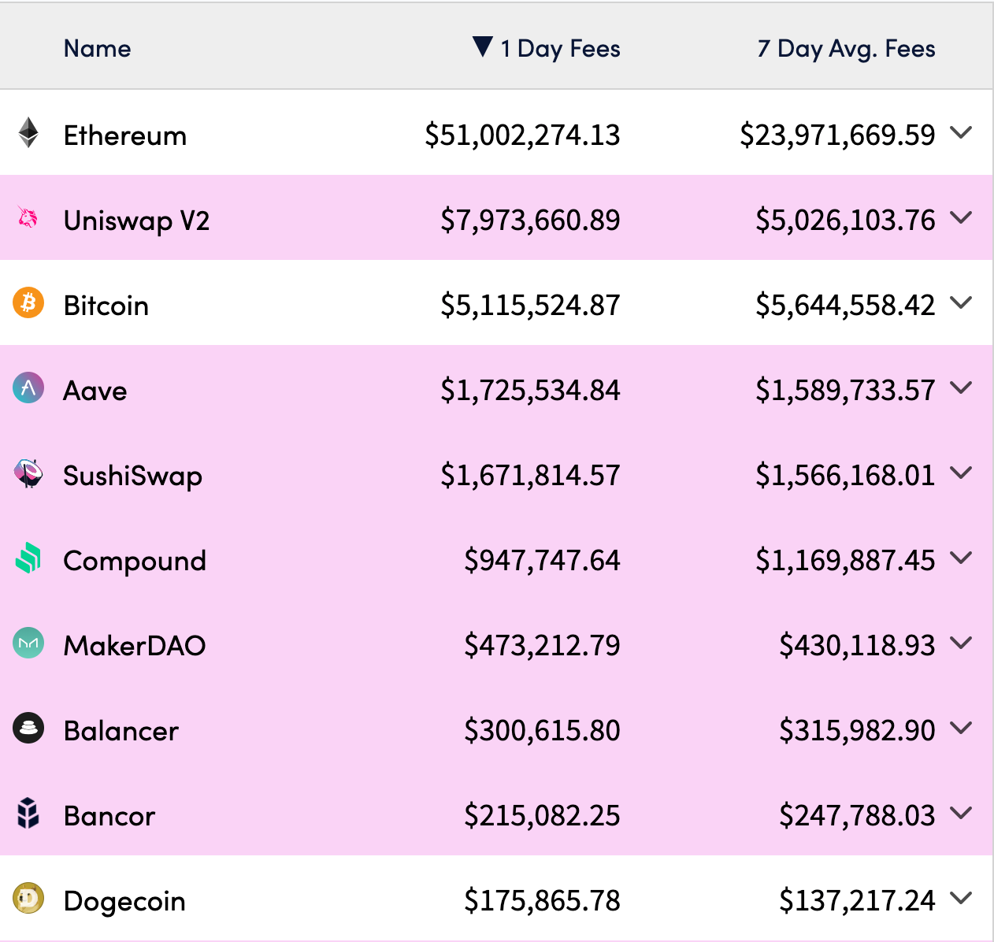Click the orange Bitcoin logo icon

pos(28,302)
